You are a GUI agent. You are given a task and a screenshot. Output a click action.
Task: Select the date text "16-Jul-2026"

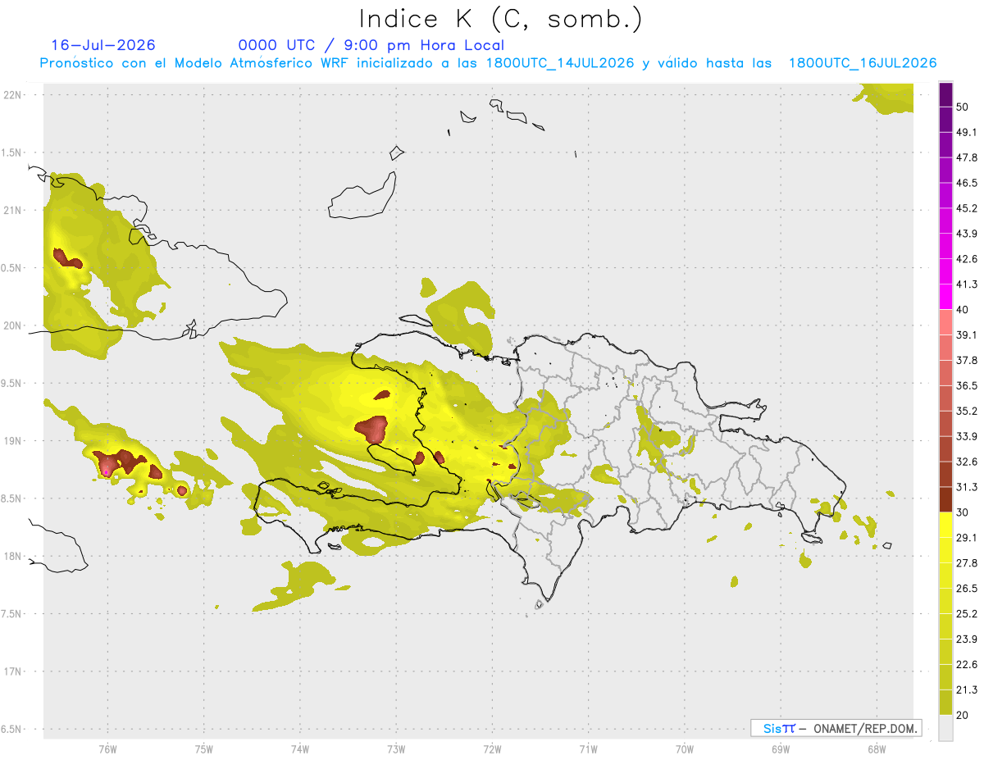(103, 45)
